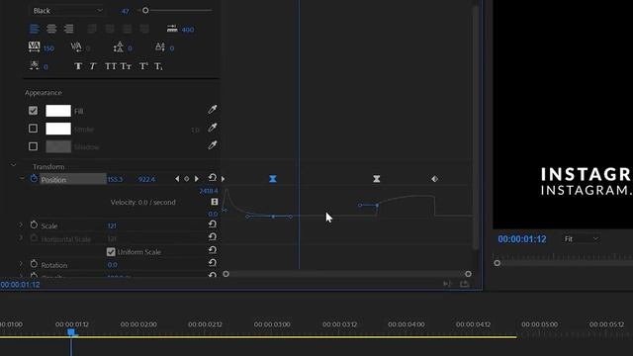Toggle the Rotation animation stopwatch

pyautogui.click(x=34, y=264)
